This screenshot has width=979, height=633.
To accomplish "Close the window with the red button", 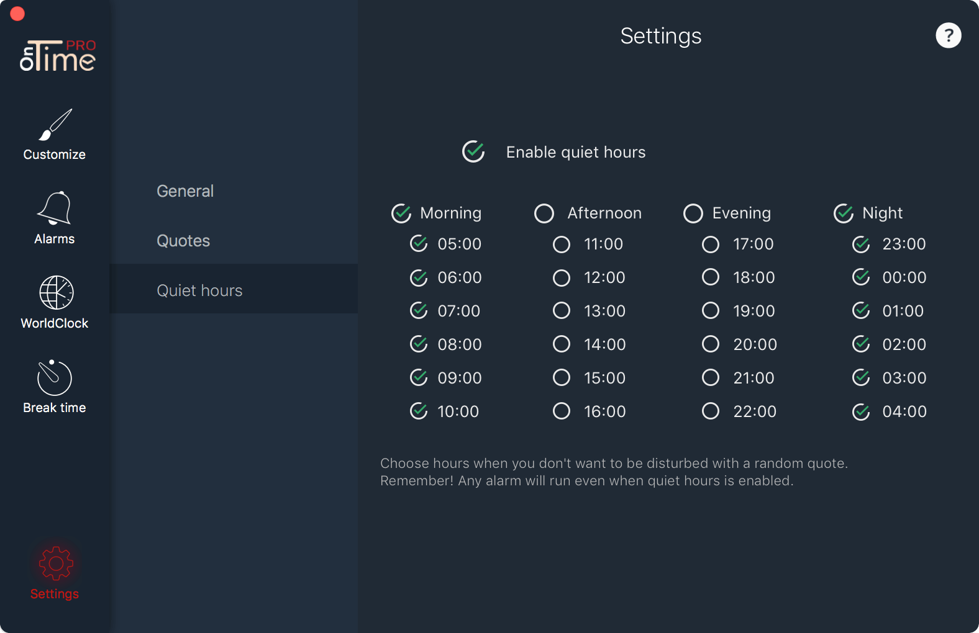I will [17, 14].
